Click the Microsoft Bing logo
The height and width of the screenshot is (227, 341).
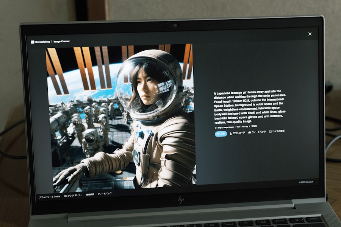41,42
